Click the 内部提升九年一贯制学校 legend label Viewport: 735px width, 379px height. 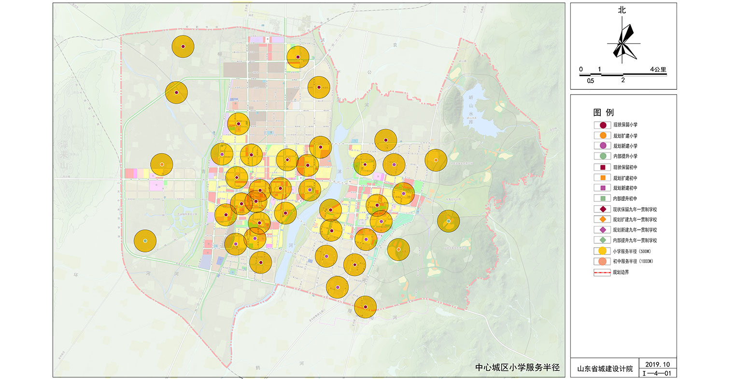[x=635, y=240]
